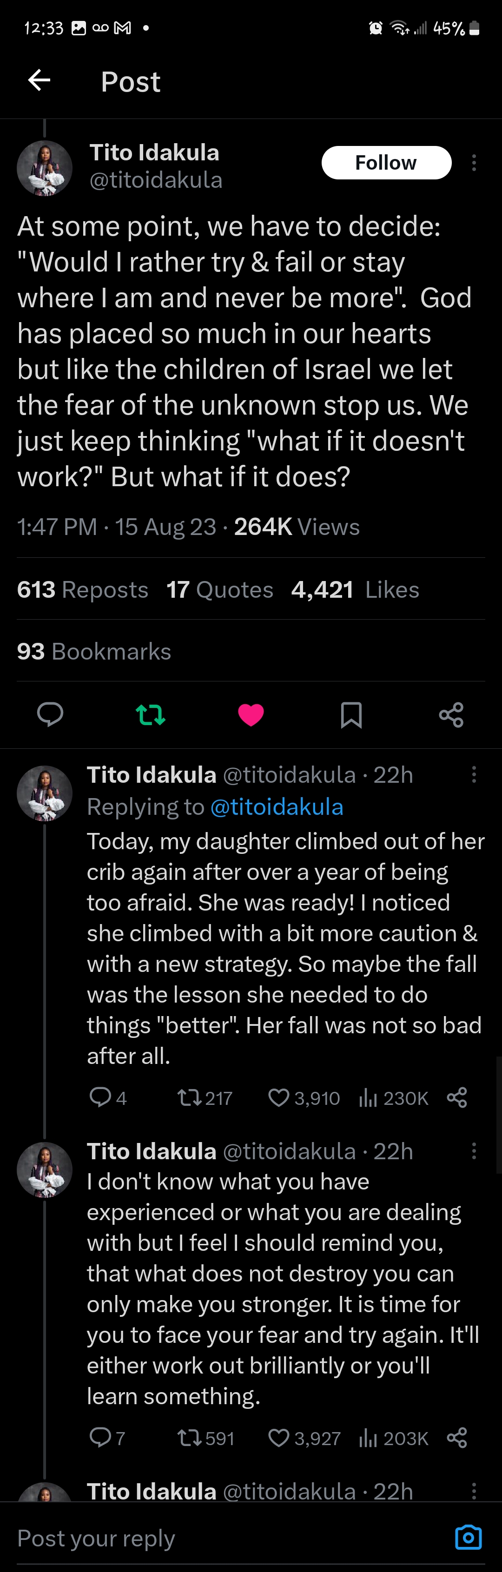
Task: Undo the green repost on main post
Action: [150, 714]
